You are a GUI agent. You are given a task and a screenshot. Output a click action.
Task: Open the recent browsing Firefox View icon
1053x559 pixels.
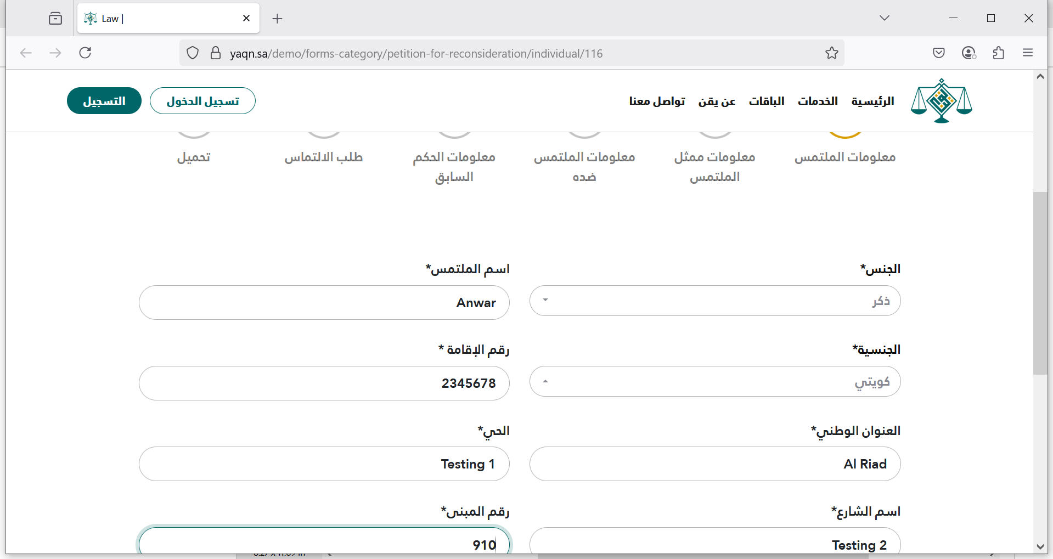(x=55, y=19)
